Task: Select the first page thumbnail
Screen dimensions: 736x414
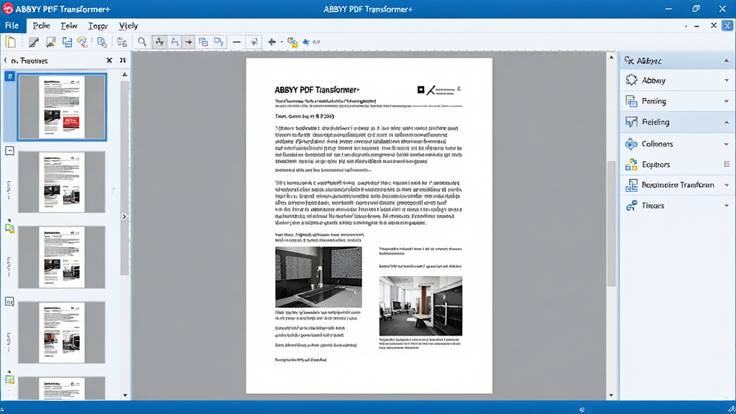Action: (62, 106)
